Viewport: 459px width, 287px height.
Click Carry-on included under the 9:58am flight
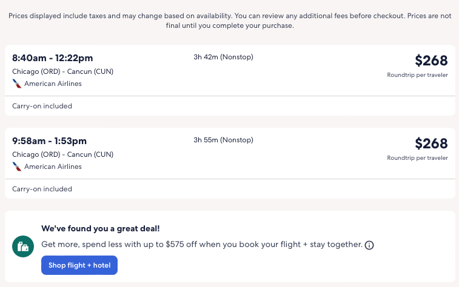[x=42, y=189]
